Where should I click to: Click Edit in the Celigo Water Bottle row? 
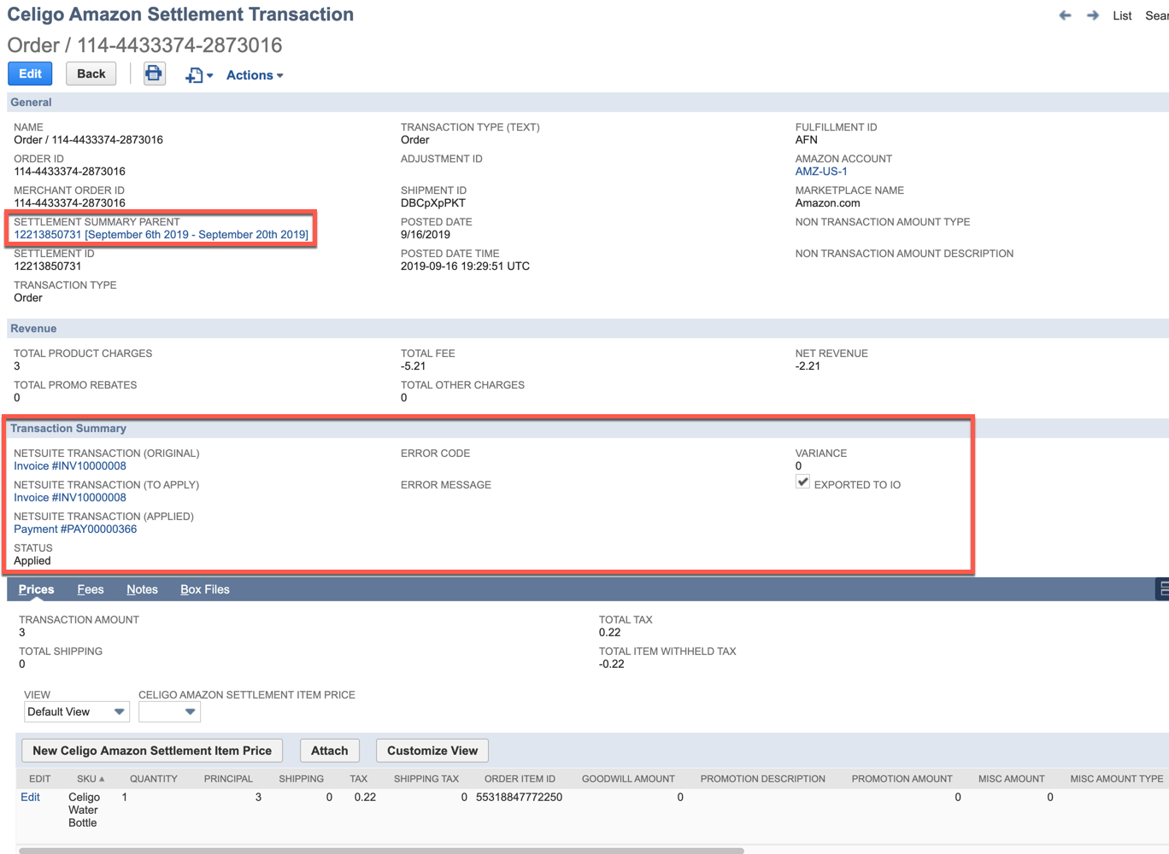[x=30, y=797]
